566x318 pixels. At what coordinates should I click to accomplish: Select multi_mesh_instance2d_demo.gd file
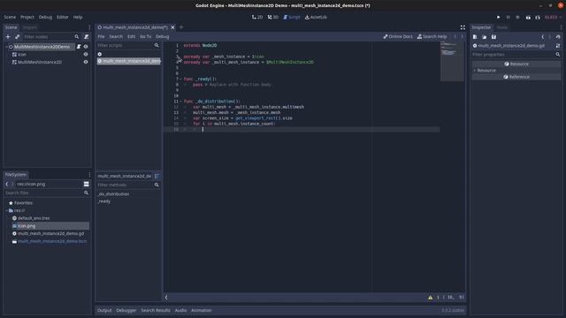click(x=50, y=233)
